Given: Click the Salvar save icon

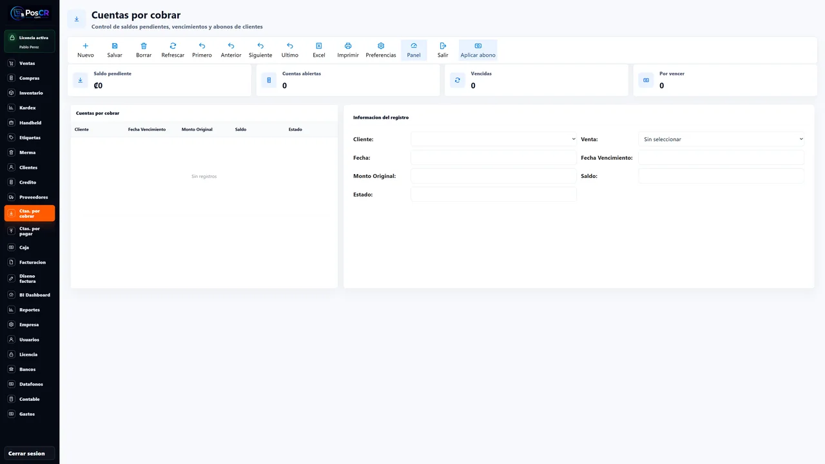Looking at the screenshot, I should pos(115,46).
